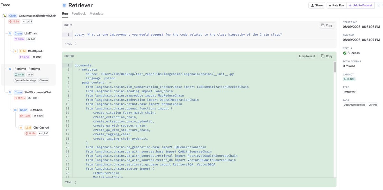
Task: Click Add to Dataset button
Action: coord(360,5)
